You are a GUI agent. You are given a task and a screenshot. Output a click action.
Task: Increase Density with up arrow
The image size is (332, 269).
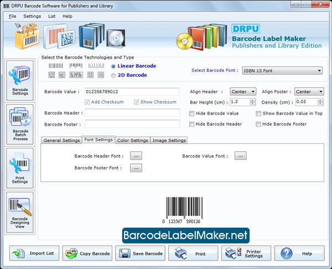tap(320, 100)
